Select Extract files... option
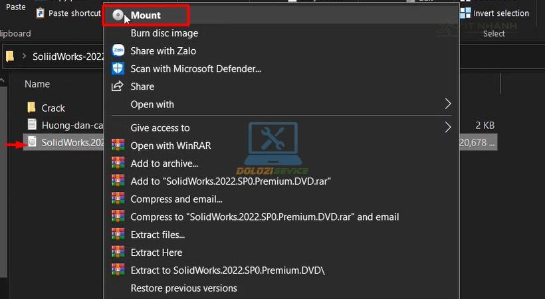This screenshot has width=545, height=299. (x=158, y=235)
